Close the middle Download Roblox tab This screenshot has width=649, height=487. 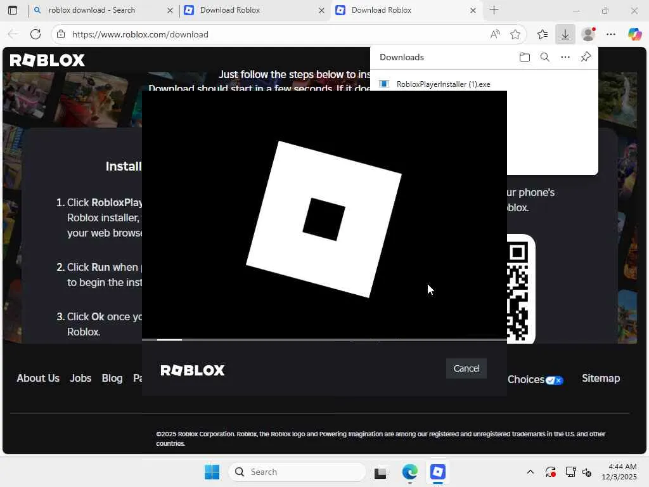click(x=321, y=10)
